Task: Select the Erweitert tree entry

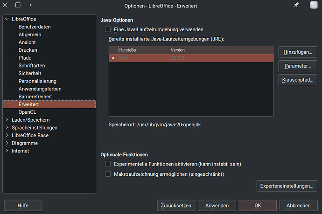Action: point(49,104)
